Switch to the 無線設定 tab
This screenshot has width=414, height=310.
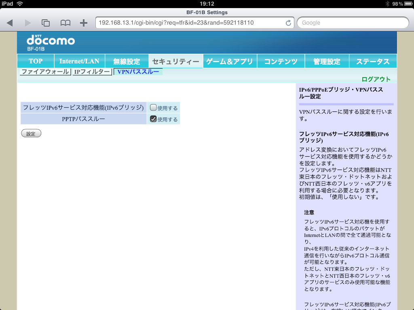point(127,61)
